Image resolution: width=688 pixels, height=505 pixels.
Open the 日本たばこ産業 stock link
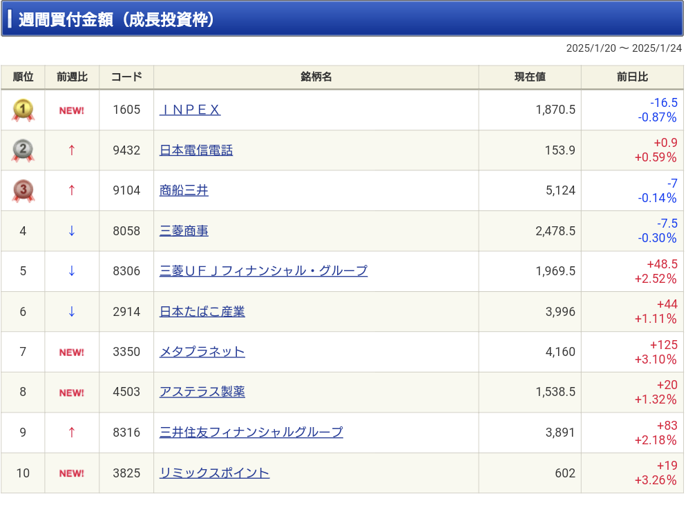(x=202, y=312)
